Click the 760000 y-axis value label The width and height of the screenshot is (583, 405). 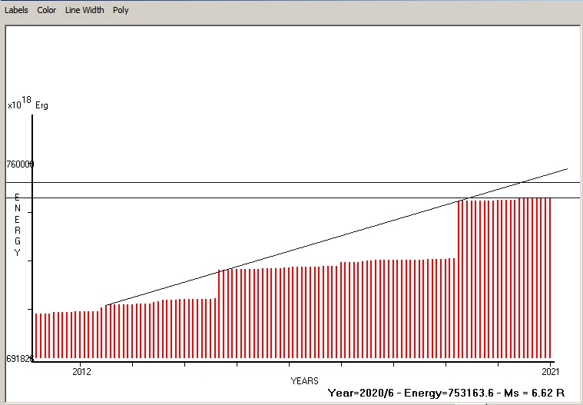[20, 164]
